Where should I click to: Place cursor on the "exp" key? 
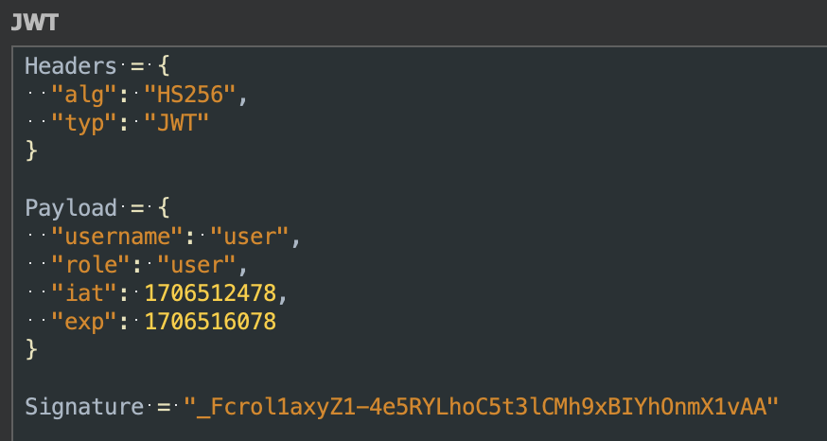[x=80, y=322]
